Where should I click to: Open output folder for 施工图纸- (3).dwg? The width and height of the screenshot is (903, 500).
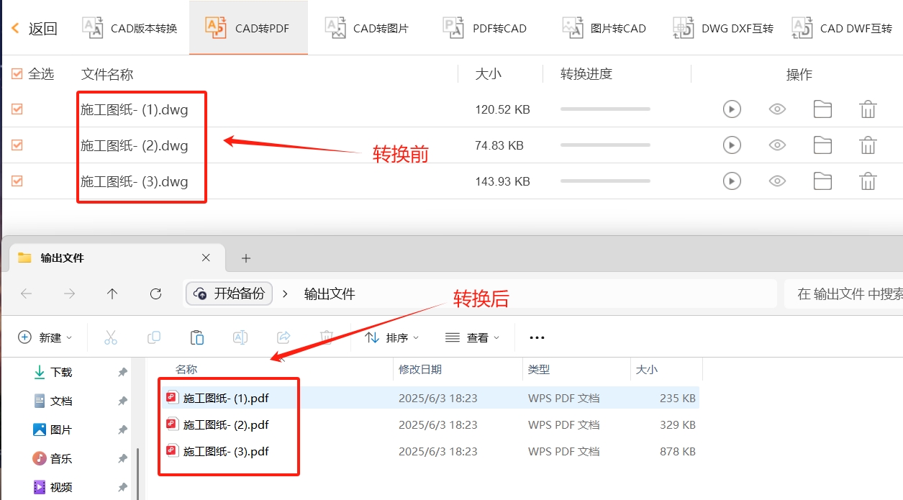tap(822, 181)
